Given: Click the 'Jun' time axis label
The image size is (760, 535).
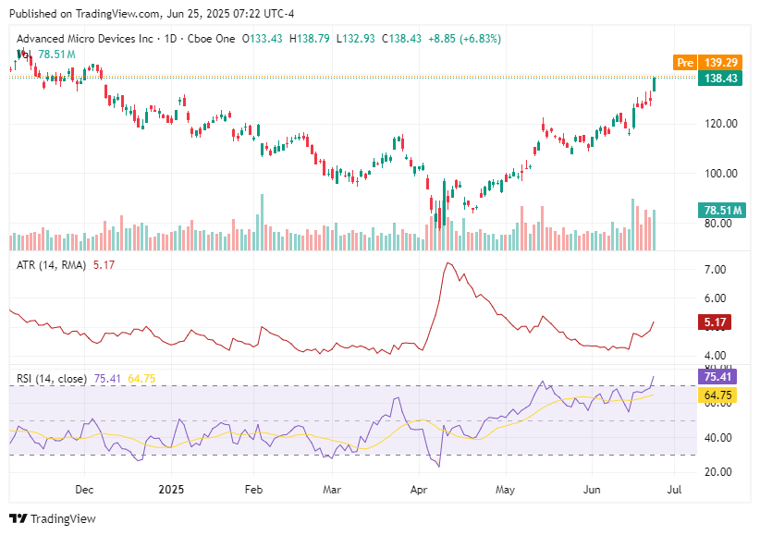Looking at the screenshot, I should point(592,490).
